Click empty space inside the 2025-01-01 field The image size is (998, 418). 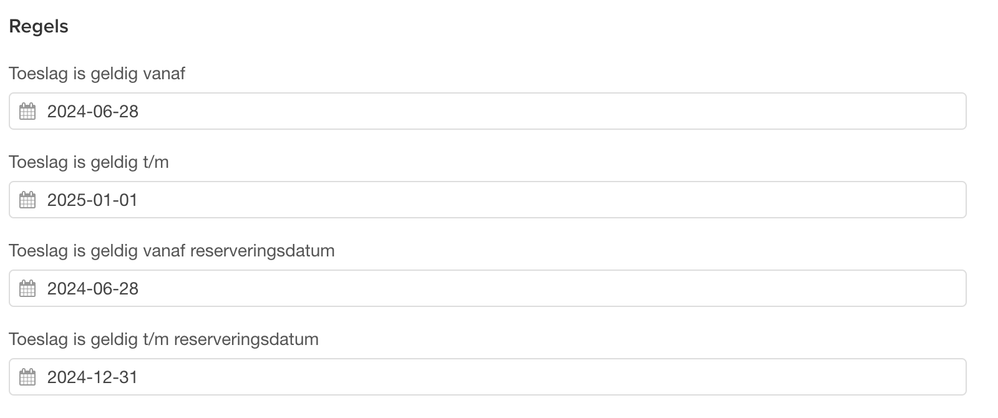click(549, 200)
